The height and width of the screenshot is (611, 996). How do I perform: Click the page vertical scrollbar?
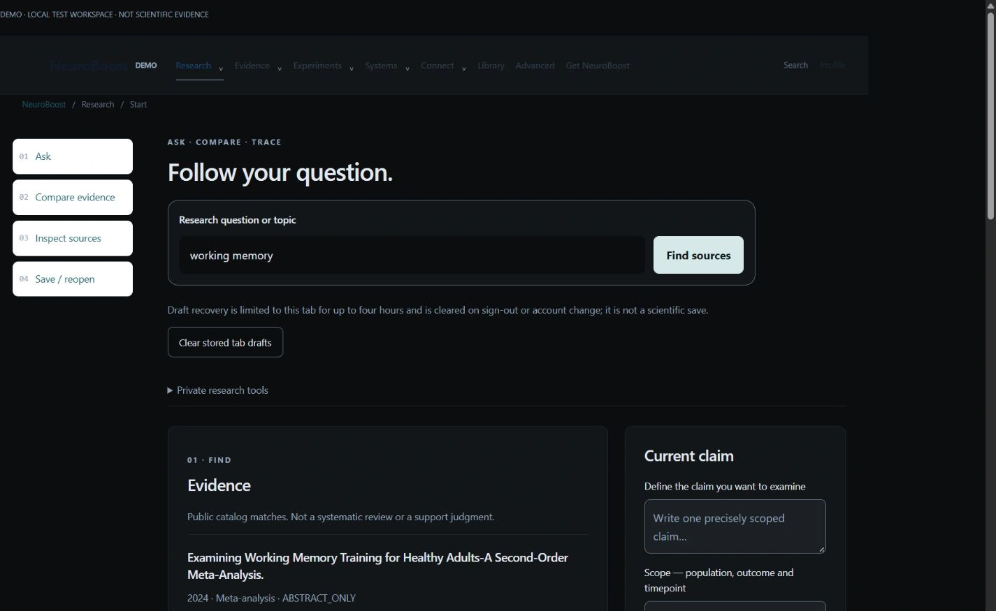(990, 115)
